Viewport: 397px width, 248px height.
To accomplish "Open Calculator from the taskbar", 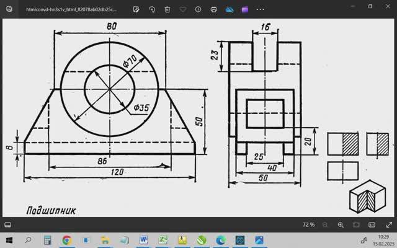I will tap(47, 240).
